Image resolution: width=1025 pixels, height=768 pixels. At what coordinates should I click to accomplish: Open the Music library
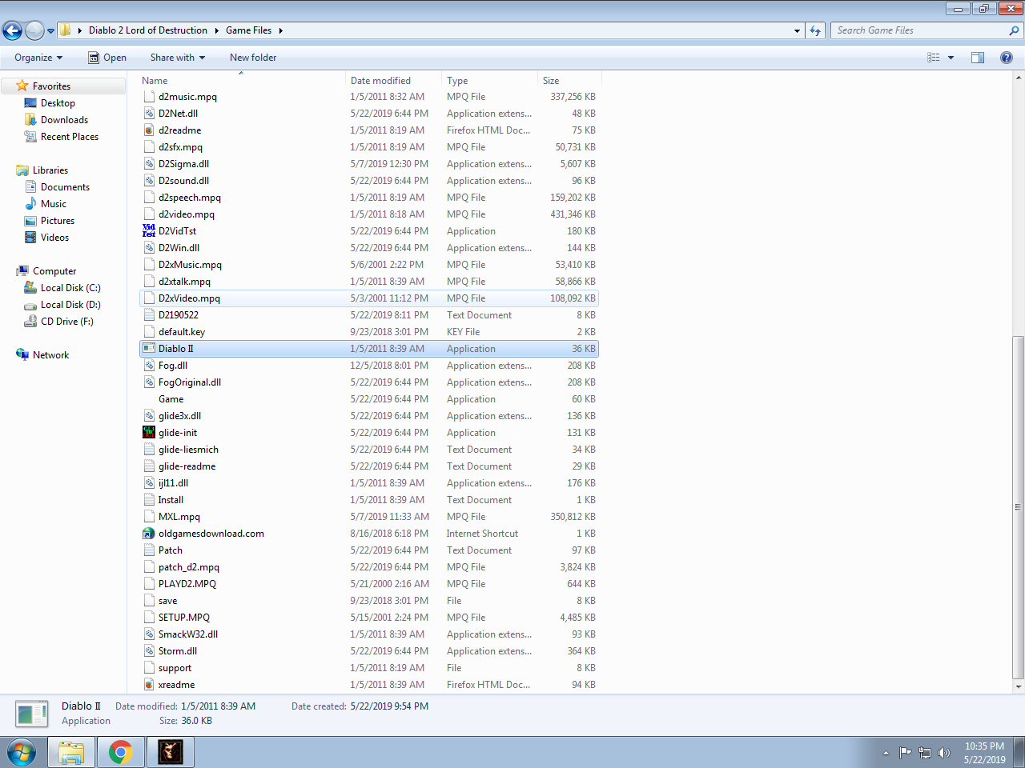(x=53, y=204)
